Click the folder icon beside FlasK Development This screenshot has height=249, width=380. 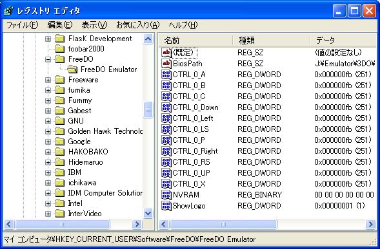[x=59, y=39]
